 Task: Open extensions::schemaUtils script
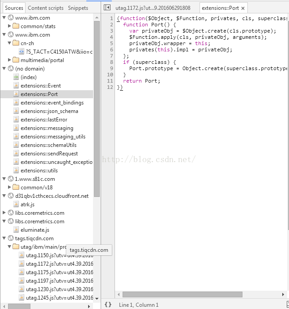(x=49, y=145)
